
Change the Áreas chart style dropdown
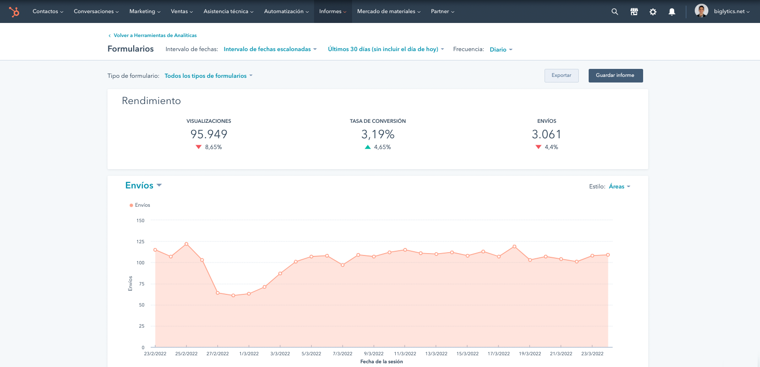620,187
